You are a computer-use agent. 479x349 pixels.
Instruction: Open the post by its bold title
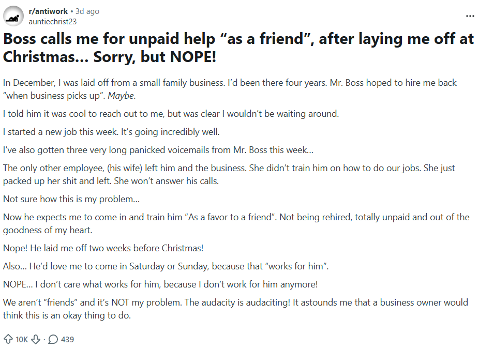click(x=238, y=48)
